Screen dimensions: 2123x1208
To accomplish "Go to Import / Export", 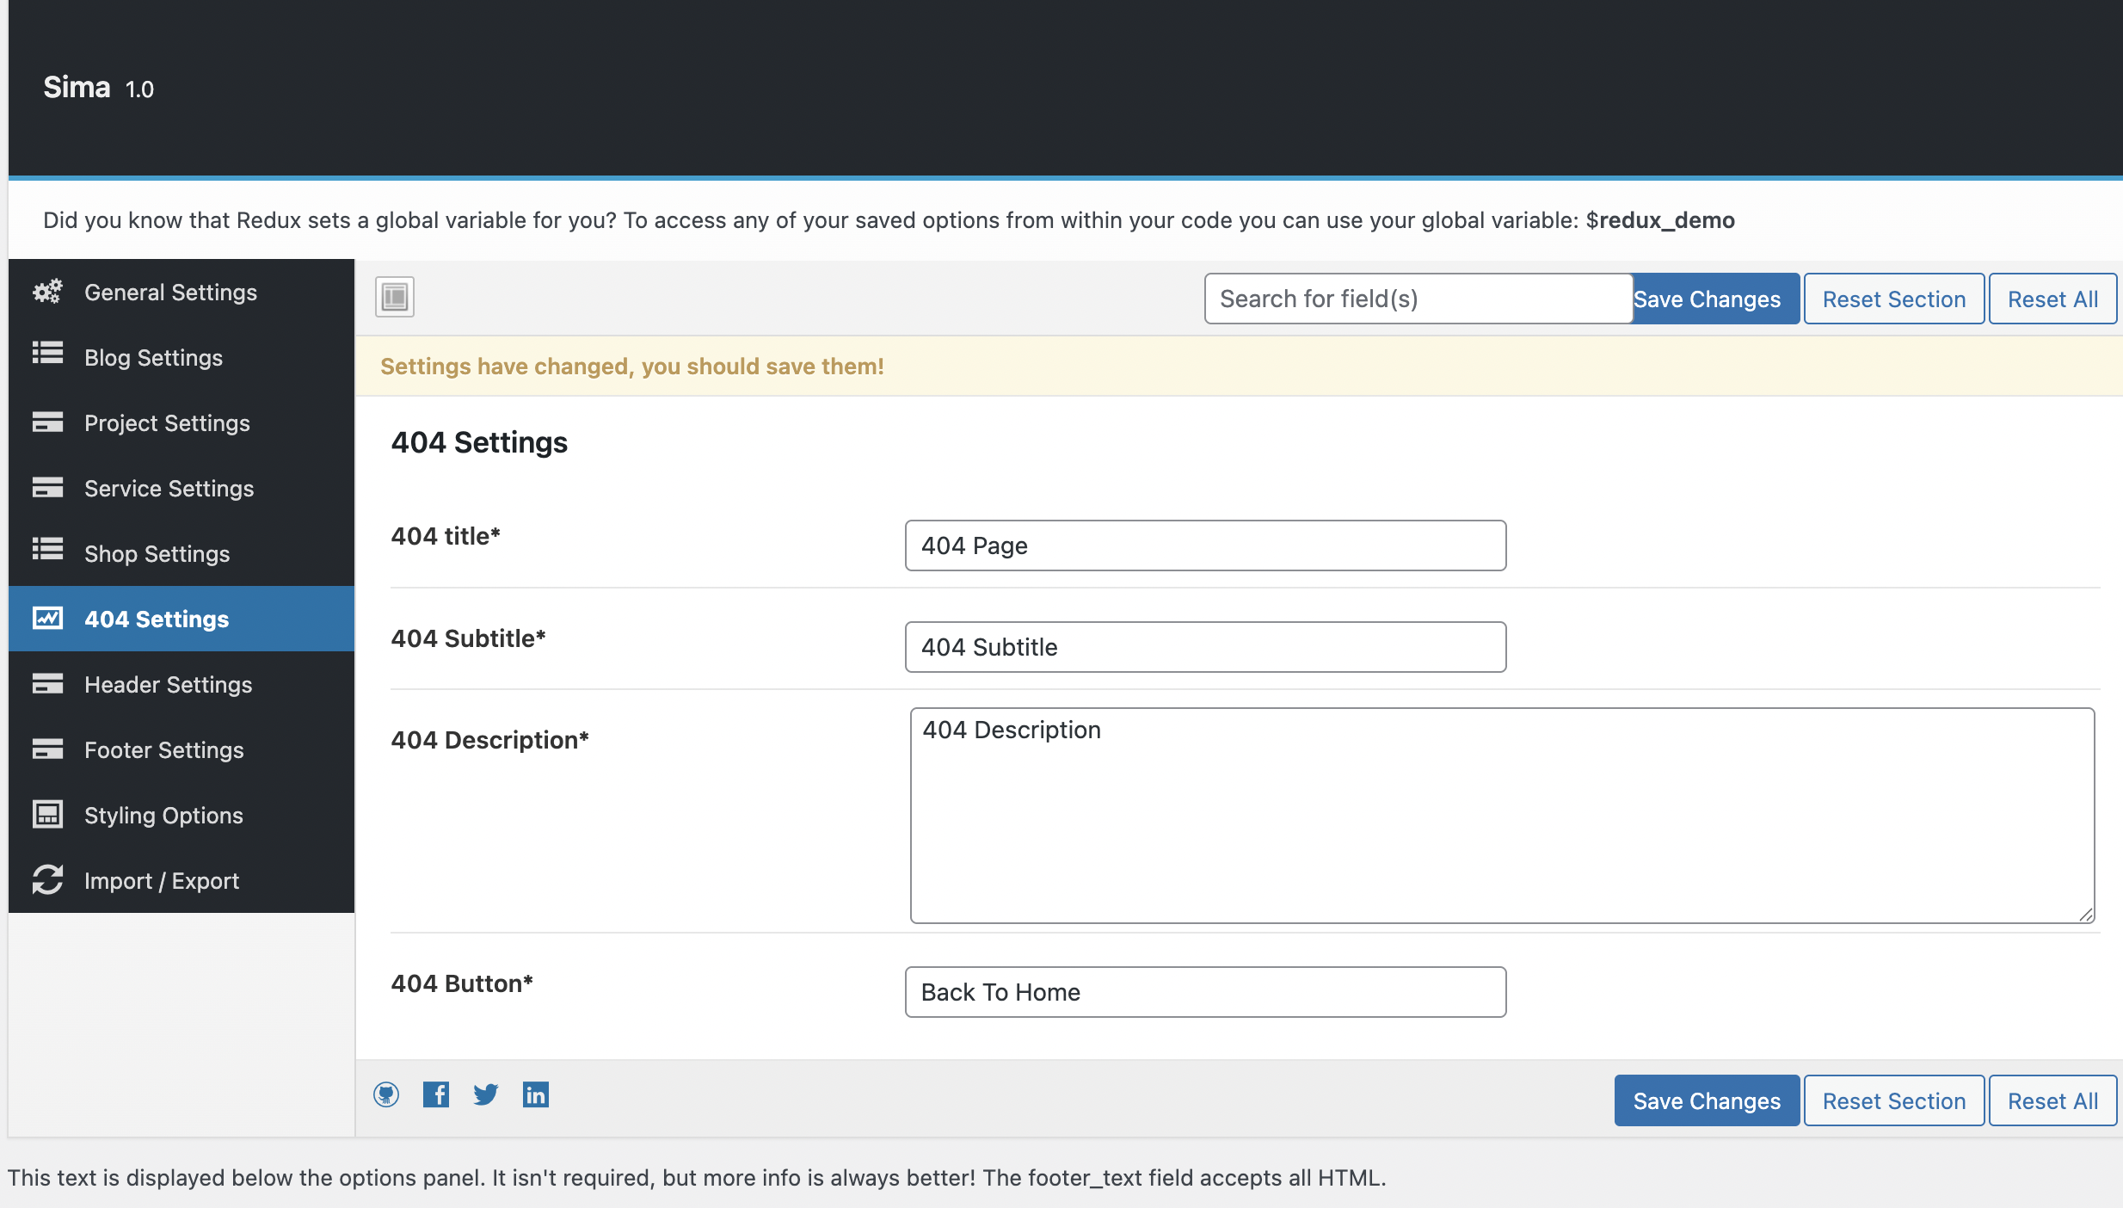I will 182,880.
